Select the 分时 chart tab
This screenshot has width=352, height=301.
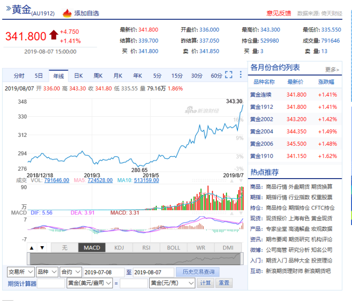[x=19, y=75]
